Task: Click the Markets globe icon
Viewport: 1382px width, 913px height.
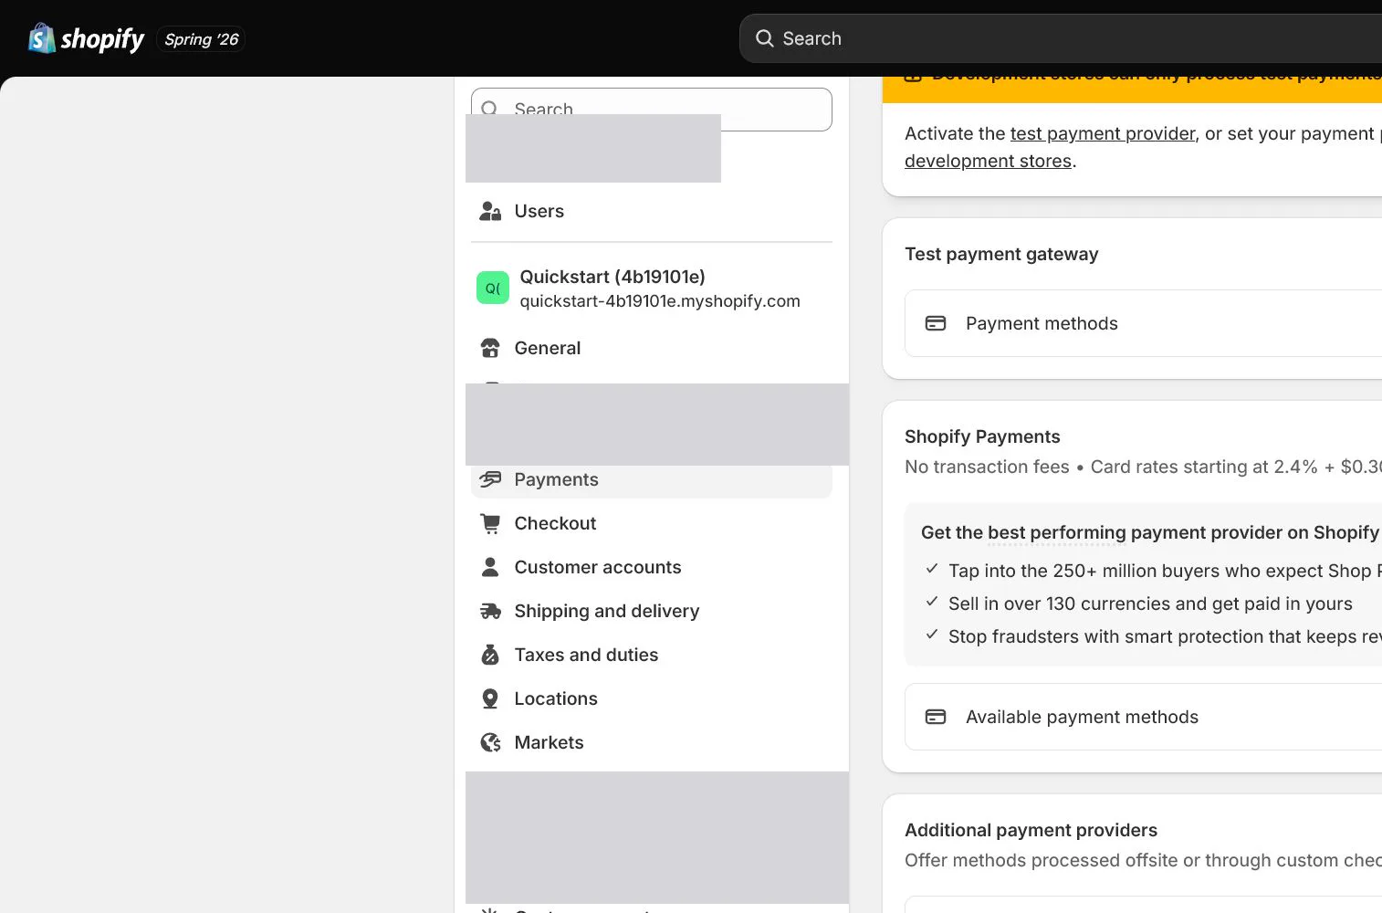Action: pyautogui.click(x=490, y=742)
